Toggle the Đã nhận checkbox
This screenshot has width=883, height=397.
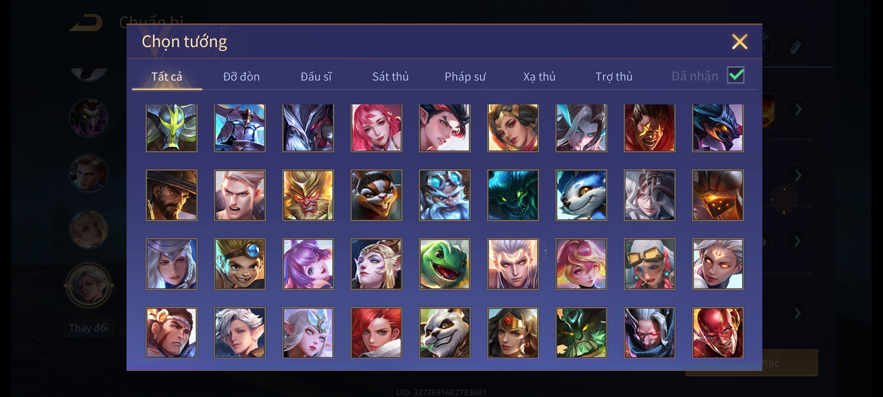736,75
